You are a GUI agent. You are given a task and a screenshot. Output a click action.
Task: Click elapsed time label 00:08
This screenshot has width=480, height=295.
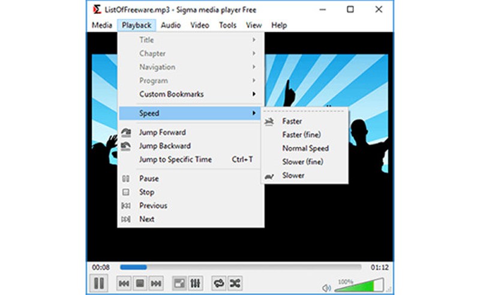coord(101,267)
